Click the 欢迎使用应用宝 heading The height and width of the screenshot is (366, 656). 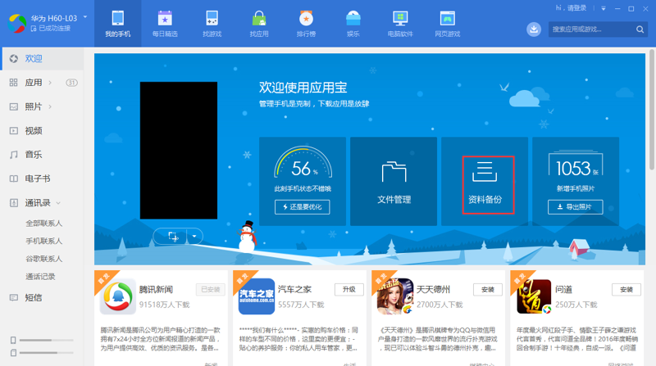[303, 88]
